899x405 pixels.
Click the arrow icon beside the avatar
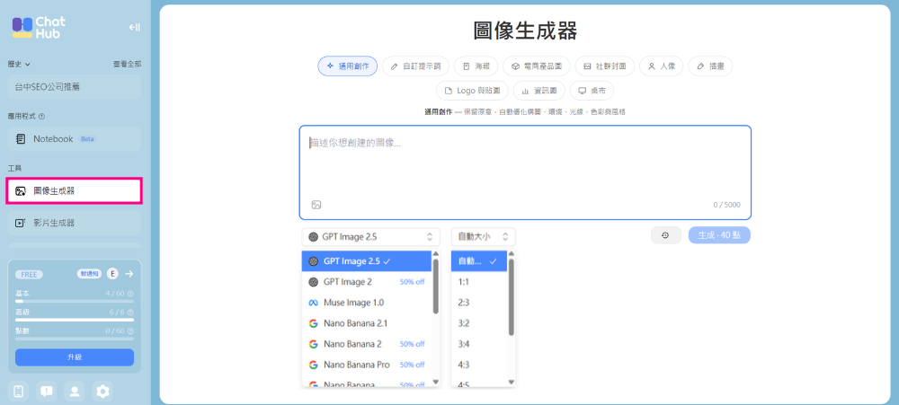pyautogui.click(x=129, y=274)
